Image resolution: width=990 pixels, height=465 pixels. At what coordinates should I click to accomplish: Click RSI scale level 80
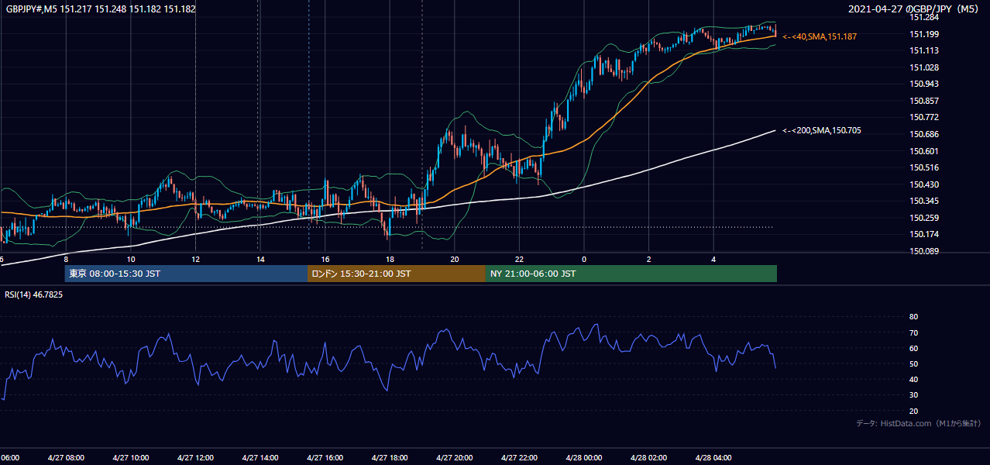(x=913, y=317)
